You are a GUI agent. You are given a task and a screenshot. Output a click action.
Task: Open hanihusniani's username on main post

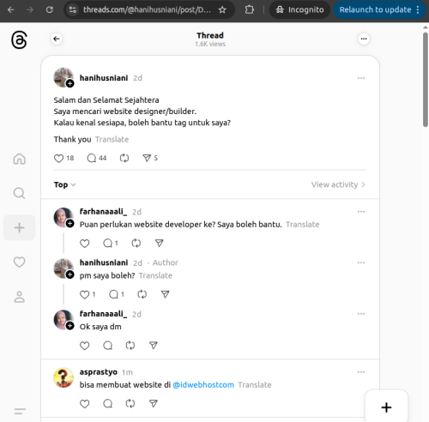[x=104, y=78]
